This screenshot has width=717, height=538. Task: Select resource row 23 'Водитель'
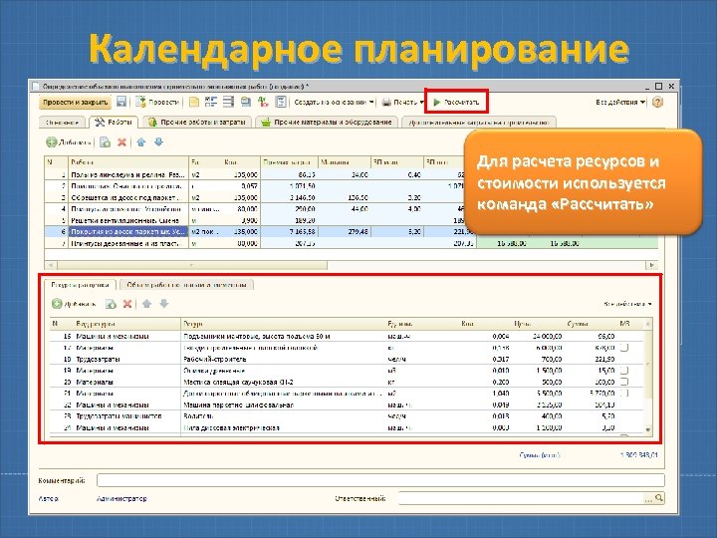pos(347,416)
